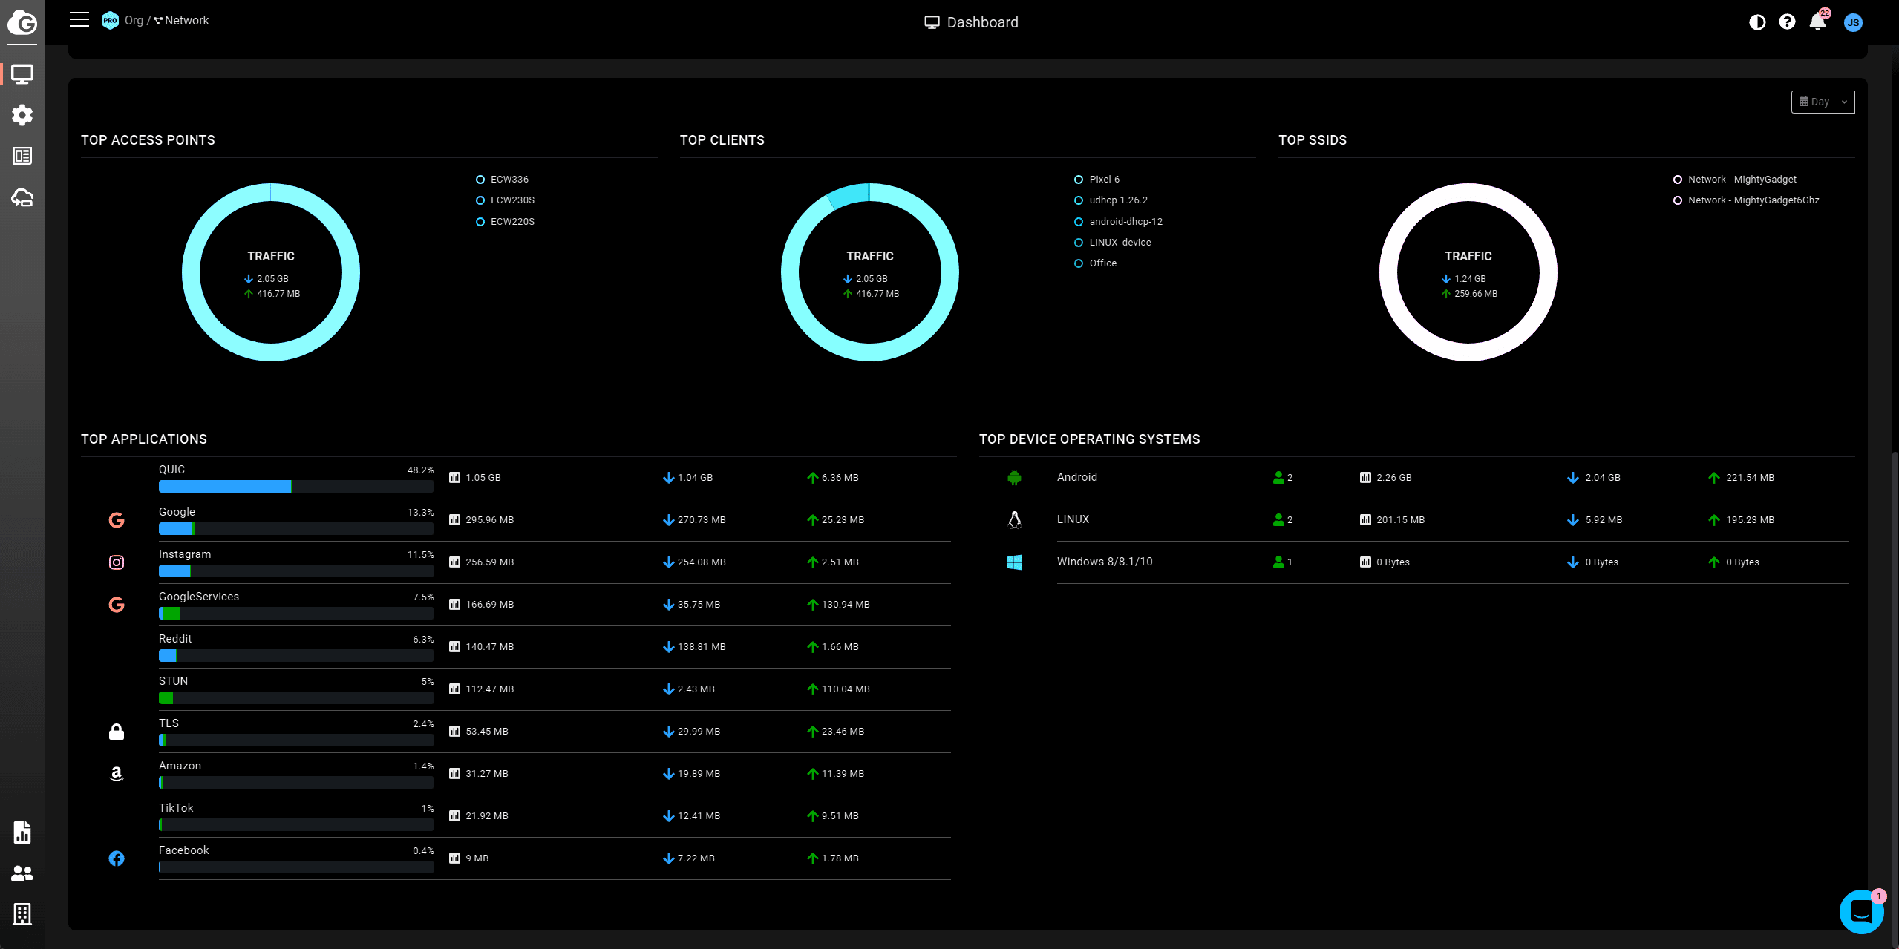Click the Org breadcrumb selector
Image resolution: width=1899 pixels, height=949 pixels.
click(133, 21)
